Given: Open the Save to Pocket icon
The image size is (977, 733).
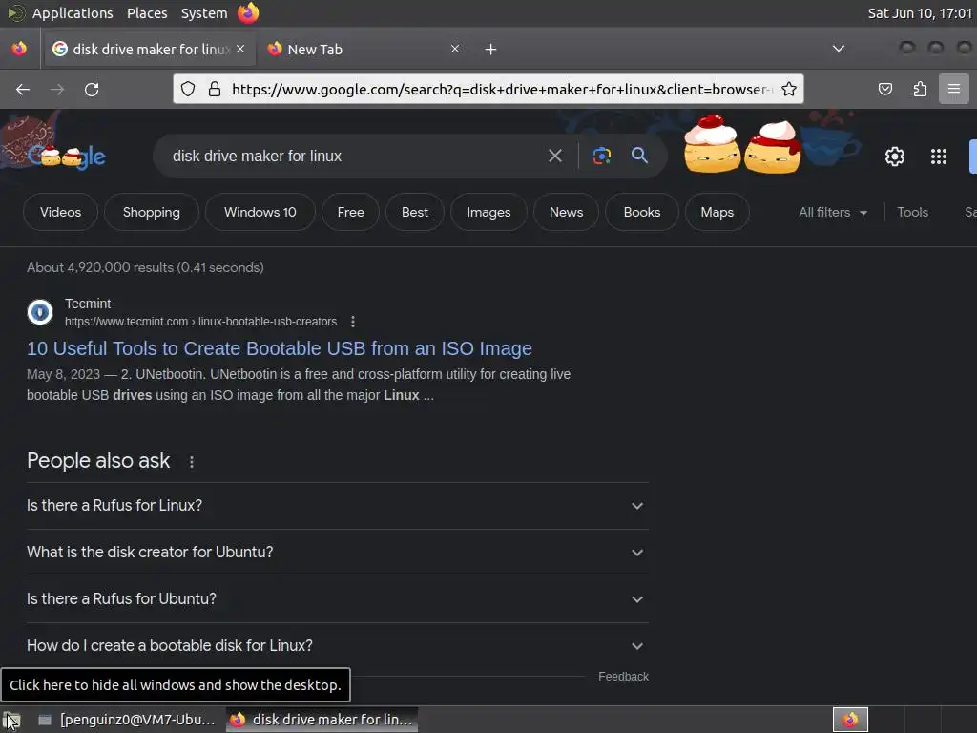Looking at the screenshot, I should point(884,89).
